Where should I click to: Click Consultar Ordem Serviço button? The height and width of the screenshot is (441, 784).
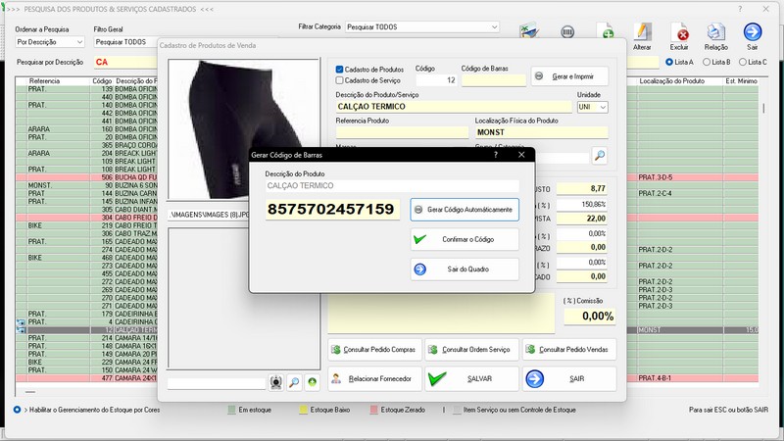tap(472, 350)
